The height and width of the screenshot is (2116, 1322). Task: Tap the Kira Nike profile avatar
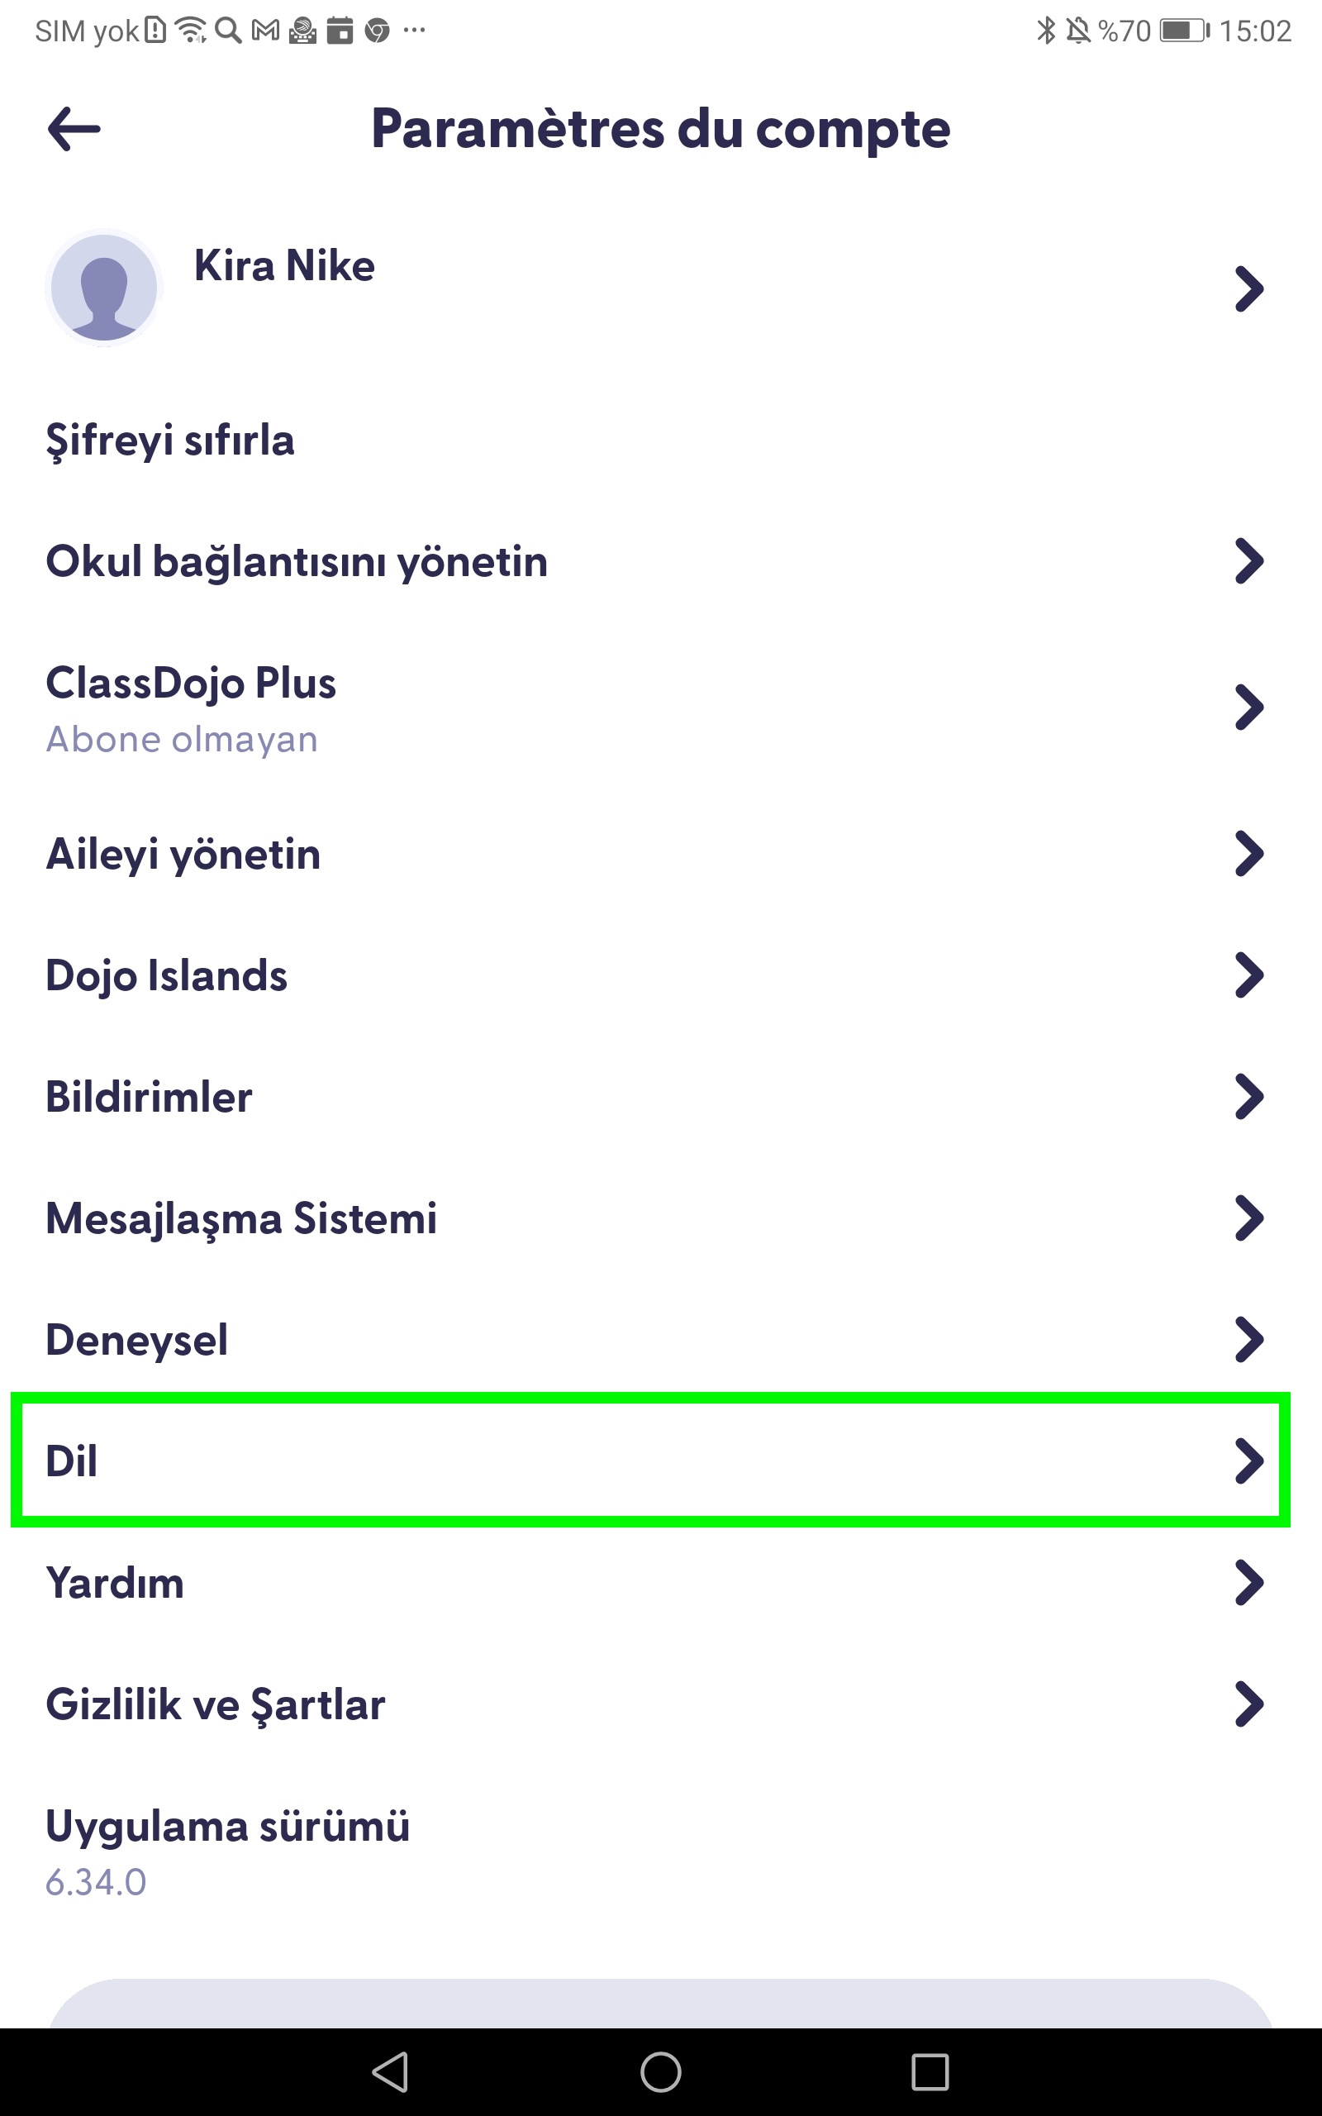104,288
